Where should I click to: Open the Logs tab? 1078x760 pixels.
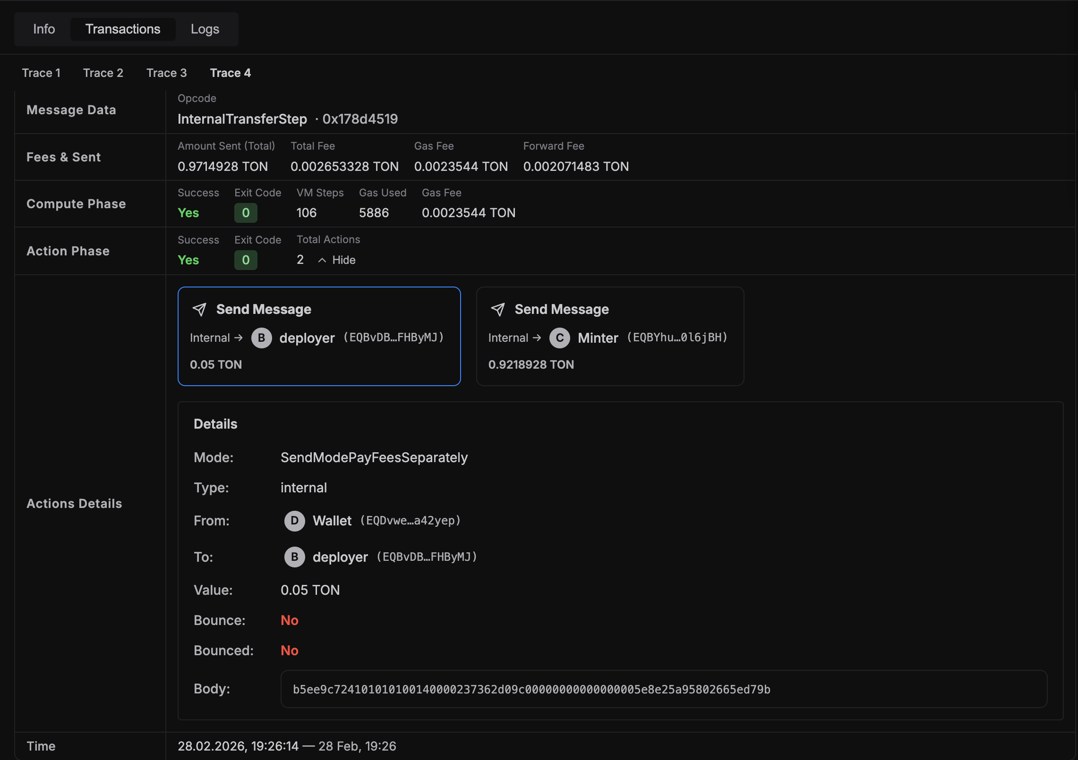pos(205,29)
